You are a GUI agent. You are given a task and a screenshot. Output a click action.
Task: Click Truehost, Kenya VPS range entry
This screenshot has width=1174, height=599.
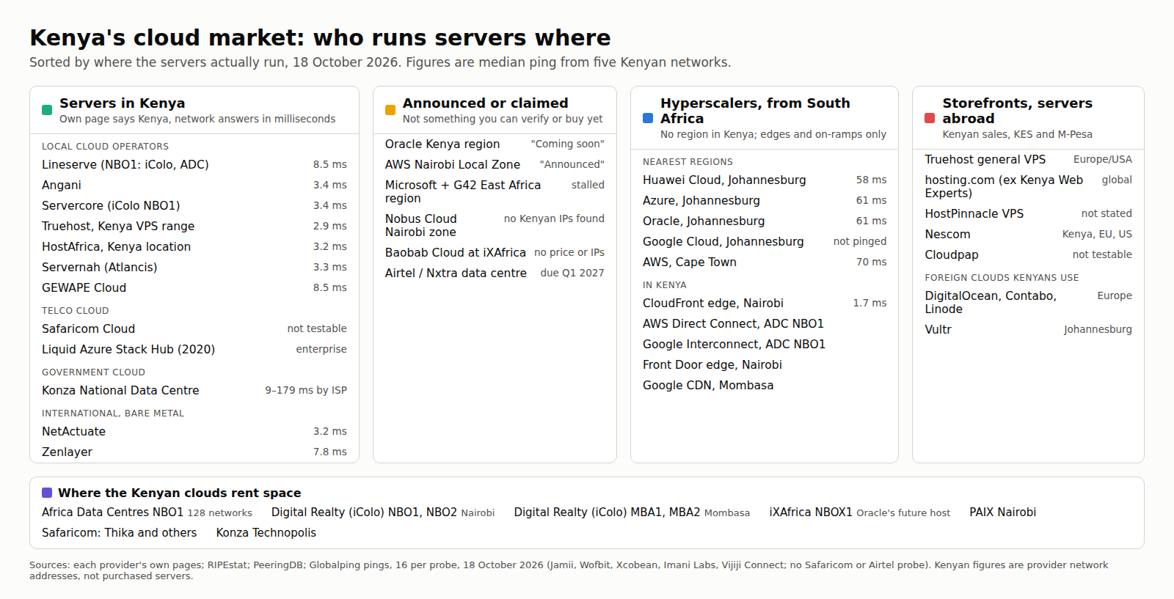pos(194,226)
